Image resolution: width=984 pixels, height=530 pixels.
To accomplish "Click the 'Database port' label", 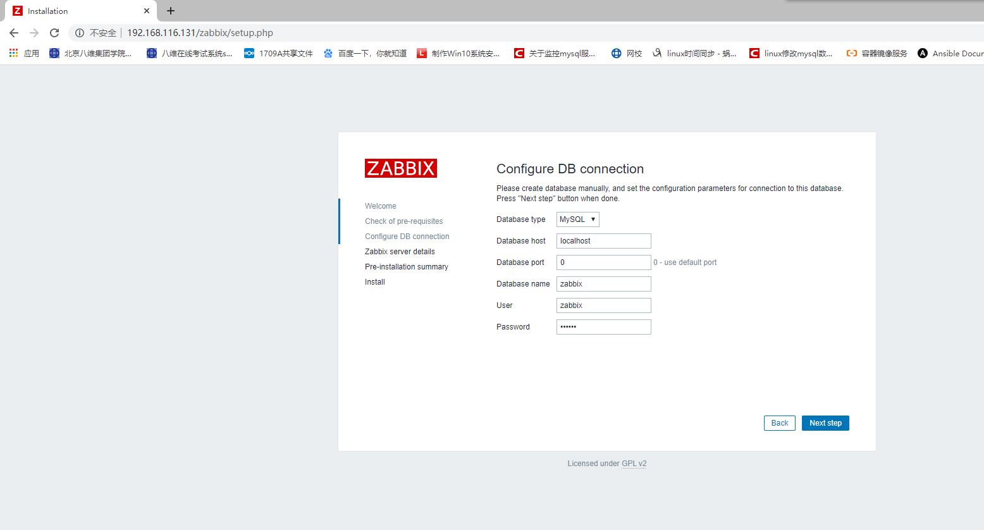I will (x=520, y=262).
